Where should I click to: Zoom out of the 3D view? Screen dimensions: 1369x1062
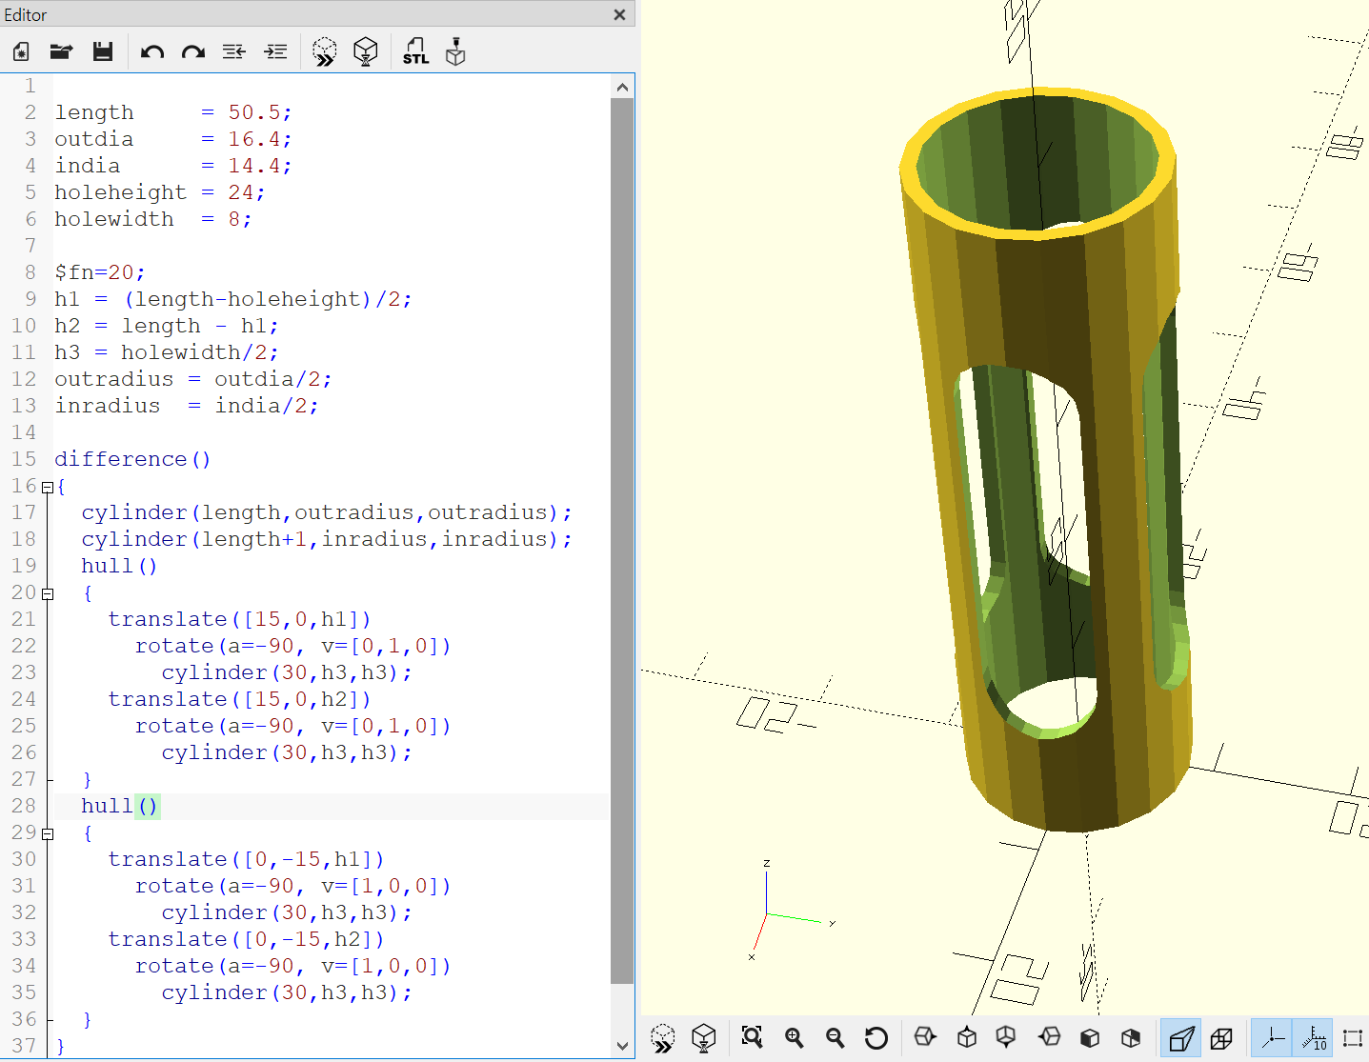(x=835, y=1037)
